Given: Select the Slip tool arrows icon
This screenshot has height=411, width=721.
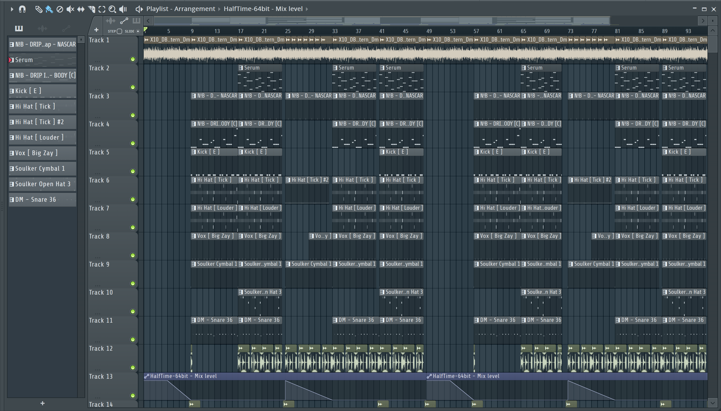Looking at the screenshot, I should [x=81, y=9].
